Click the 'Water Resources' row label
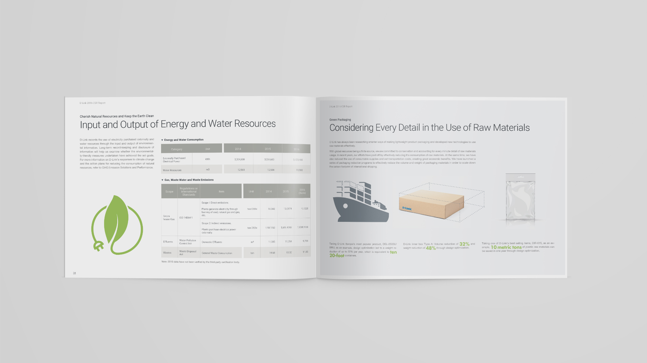This screenshot has width=647, height=363. click(172, 170)
